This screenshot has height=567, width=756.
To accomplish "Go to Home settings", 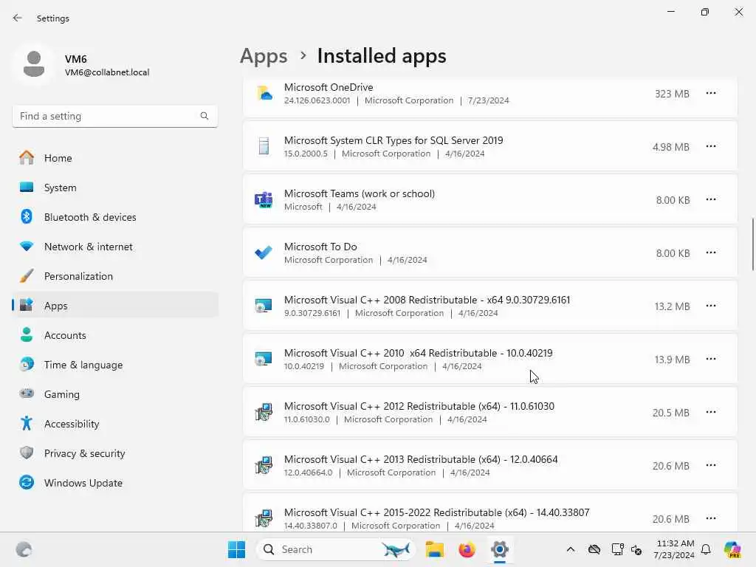I will (x=114, y=158).
